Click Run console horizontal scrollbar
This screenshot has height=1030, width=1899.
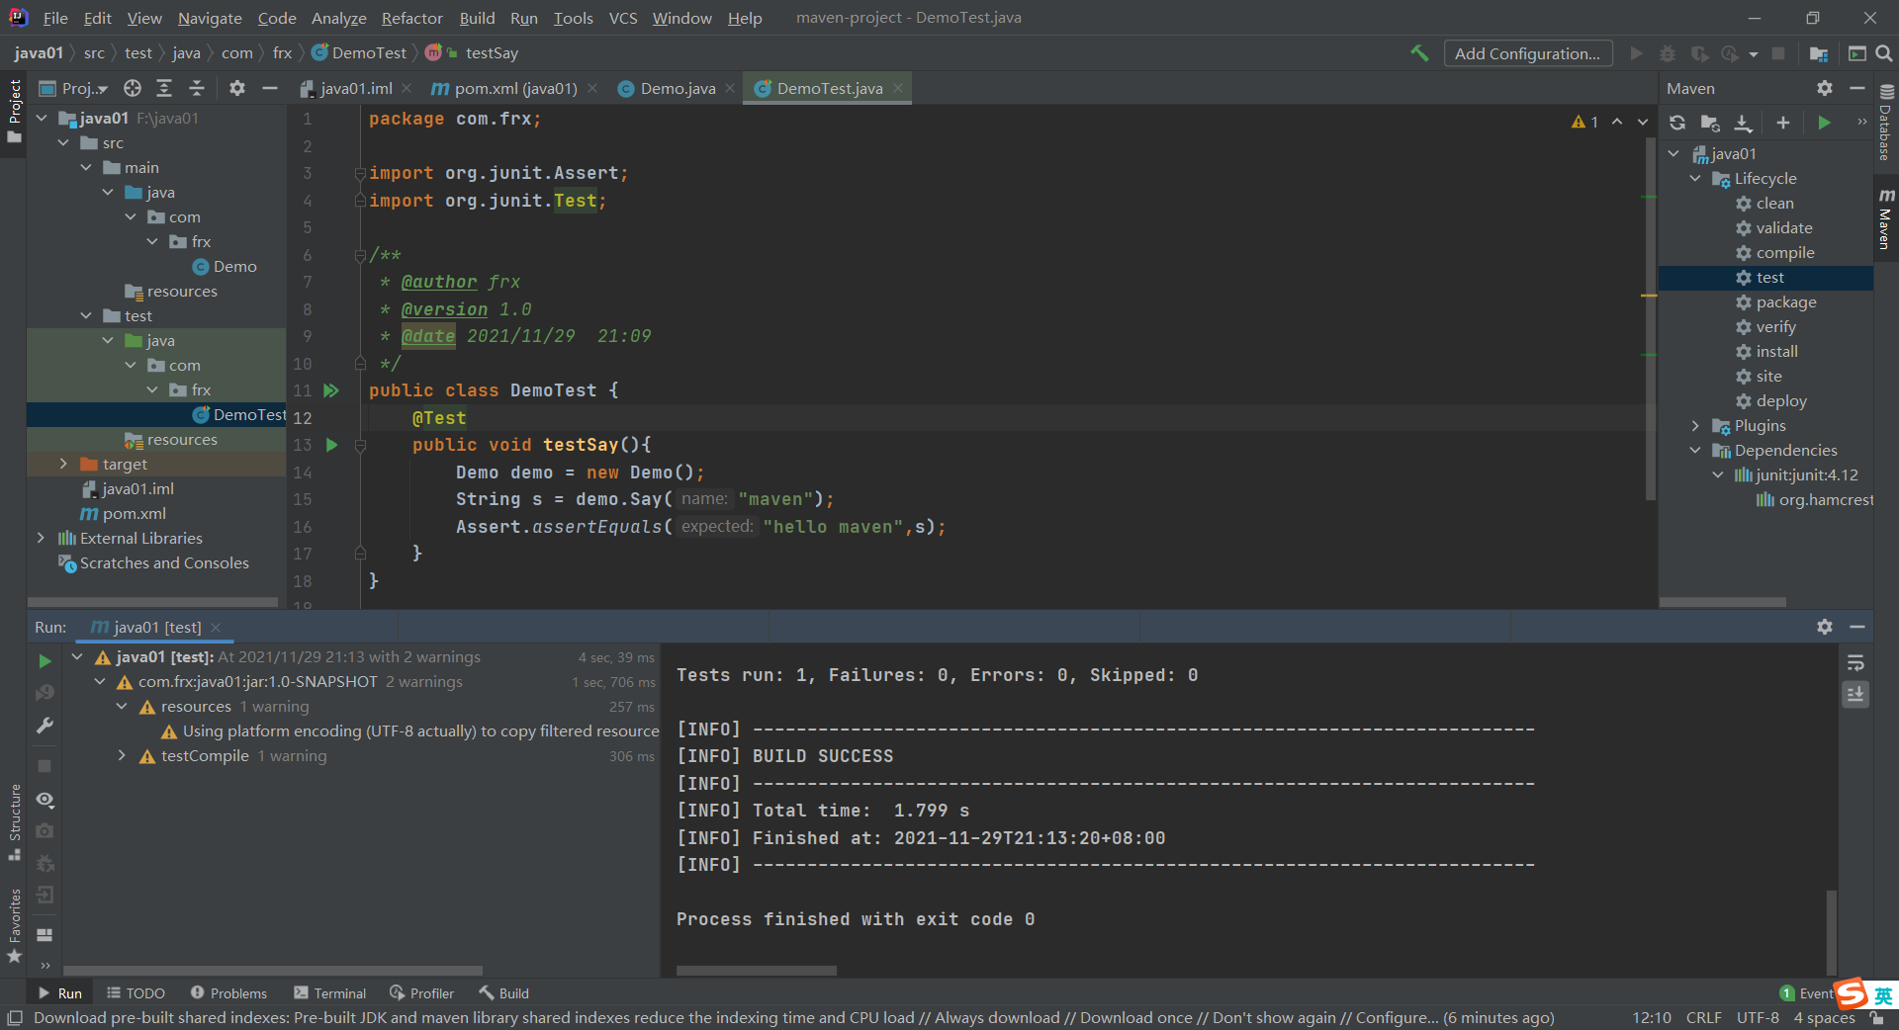757,971
